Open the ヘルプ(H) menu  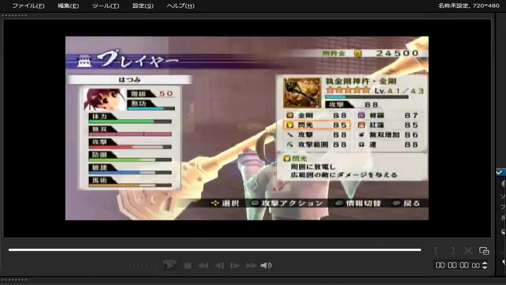coord(180,6)
